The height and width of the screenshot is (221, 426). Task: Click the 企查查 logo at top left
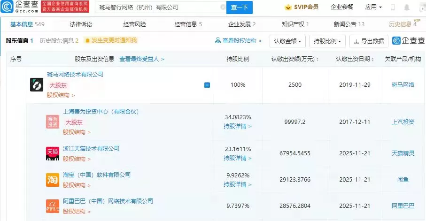[20, 7]
